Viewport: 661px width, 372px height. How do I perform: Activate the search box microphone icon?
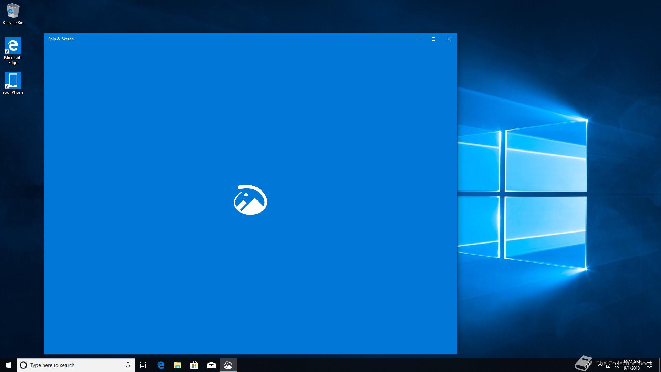pos(128,365)
